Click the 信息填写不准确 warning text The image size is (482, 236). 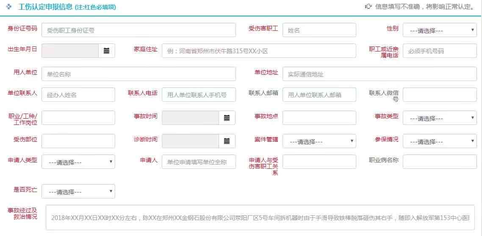tap(425, 7)
